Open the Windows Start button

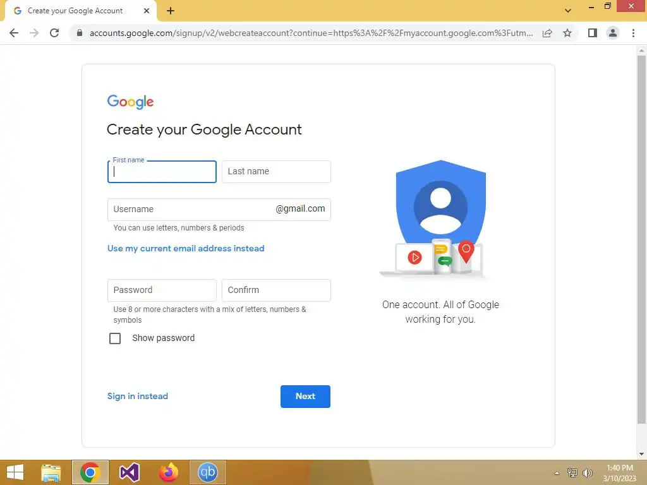click(x=15, y=472)
